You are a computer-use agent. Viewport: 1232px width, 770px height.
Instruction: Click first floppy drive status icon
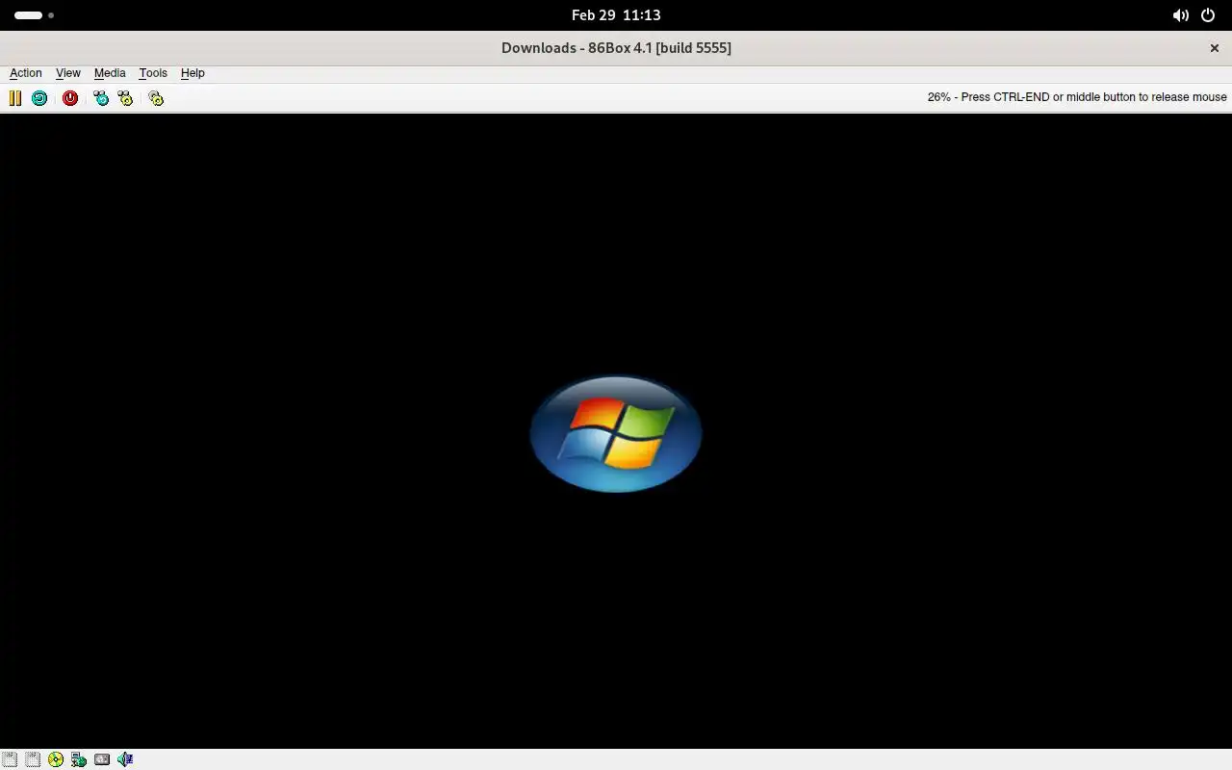(10, 759)
